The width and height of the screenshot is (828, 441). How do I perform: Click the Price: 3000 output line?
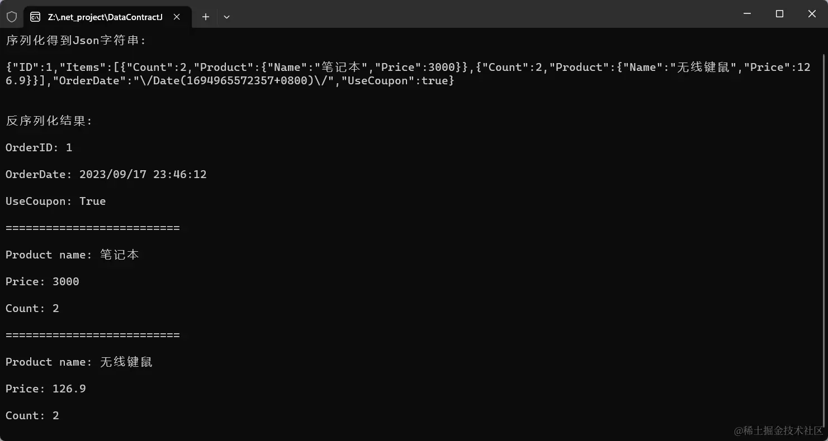[42, 281]
